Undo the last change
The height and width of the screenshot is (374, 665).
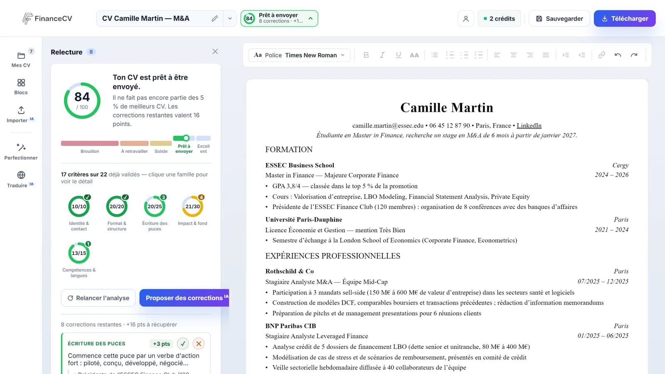[618, 55]
